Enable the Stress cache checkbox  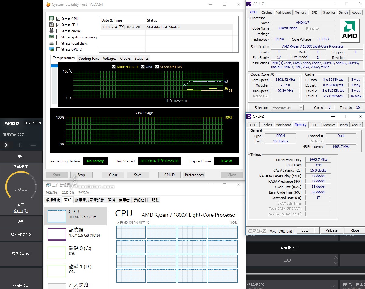[58, 31]
